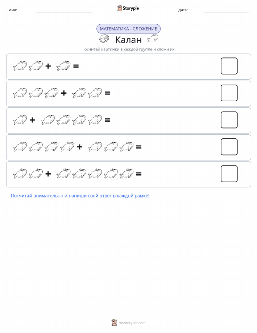Click the Калан worksheet title
257x333 pixels.
pos(128,40)
